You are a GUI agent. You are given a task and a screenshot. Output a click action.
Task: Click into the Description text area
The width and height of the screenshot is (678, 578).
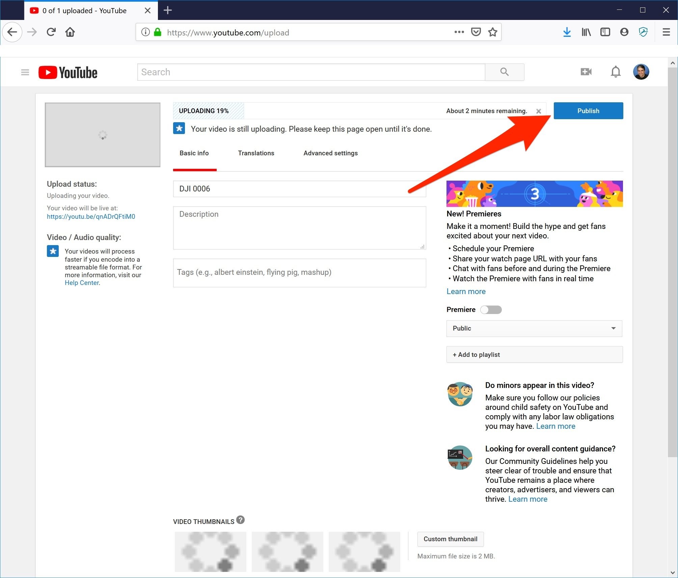(299, 228)
